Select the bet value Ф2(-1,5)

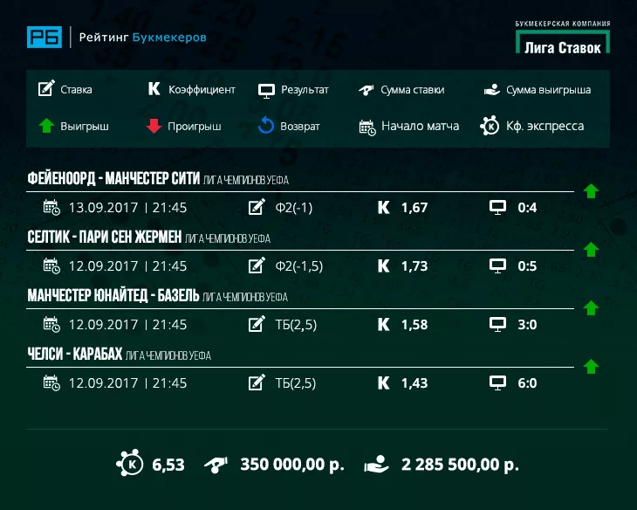click(x=299, y=266)
